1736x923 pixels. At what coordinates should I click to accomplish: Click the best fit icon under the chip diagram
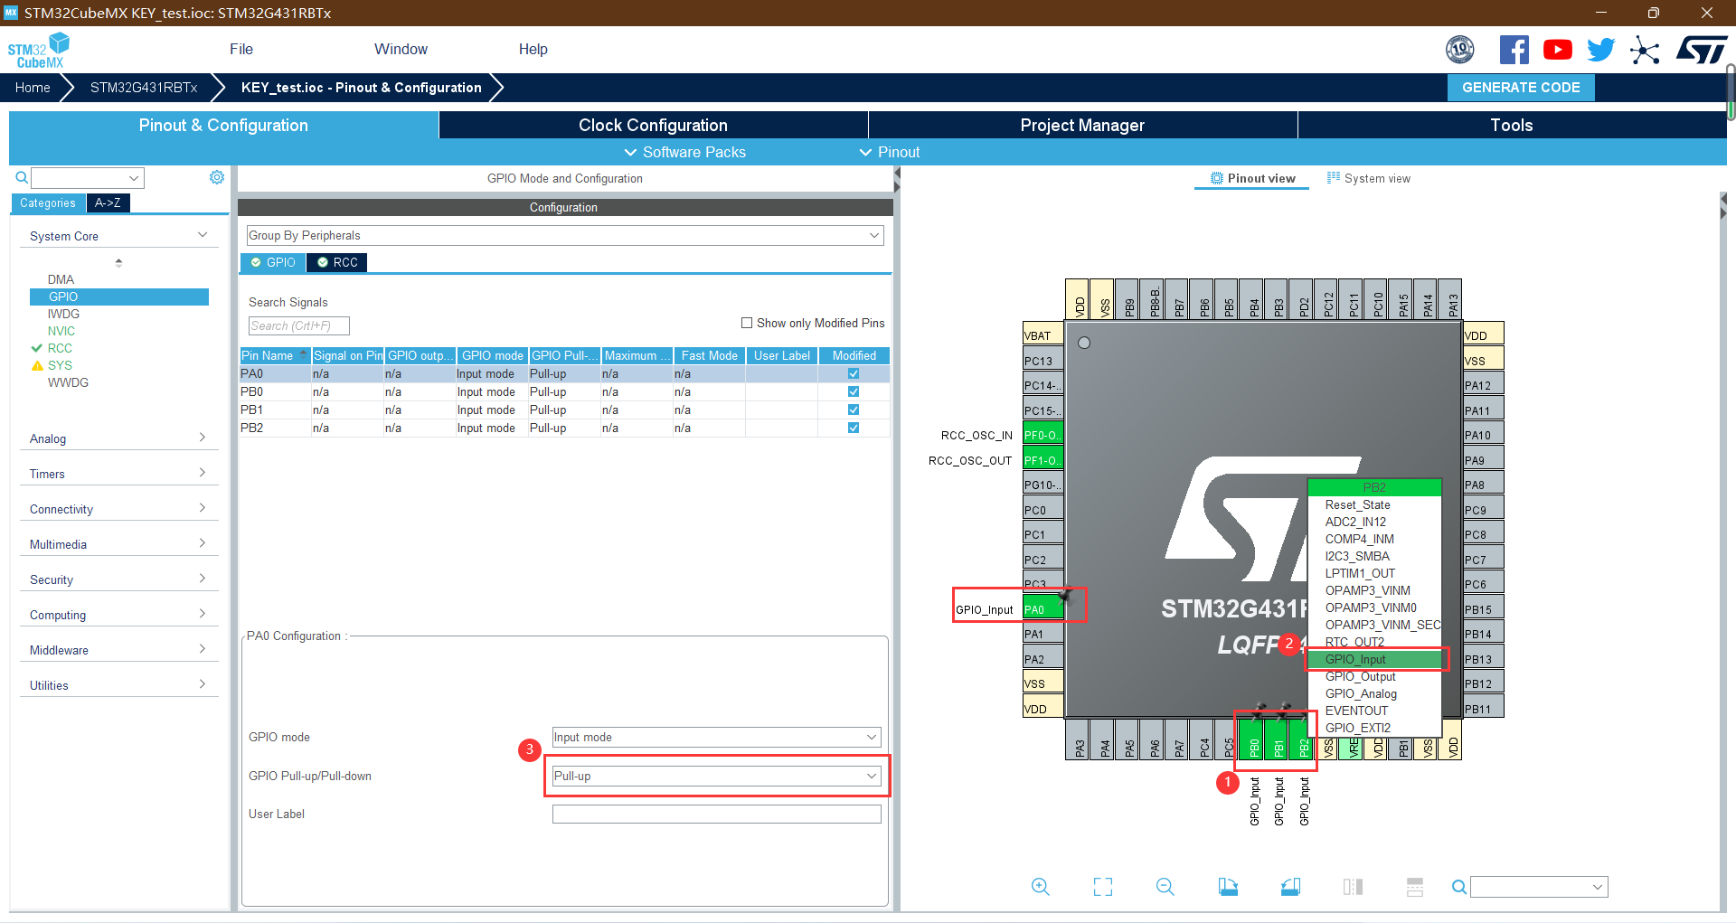pyautogui.click(x=1102, y=887)
